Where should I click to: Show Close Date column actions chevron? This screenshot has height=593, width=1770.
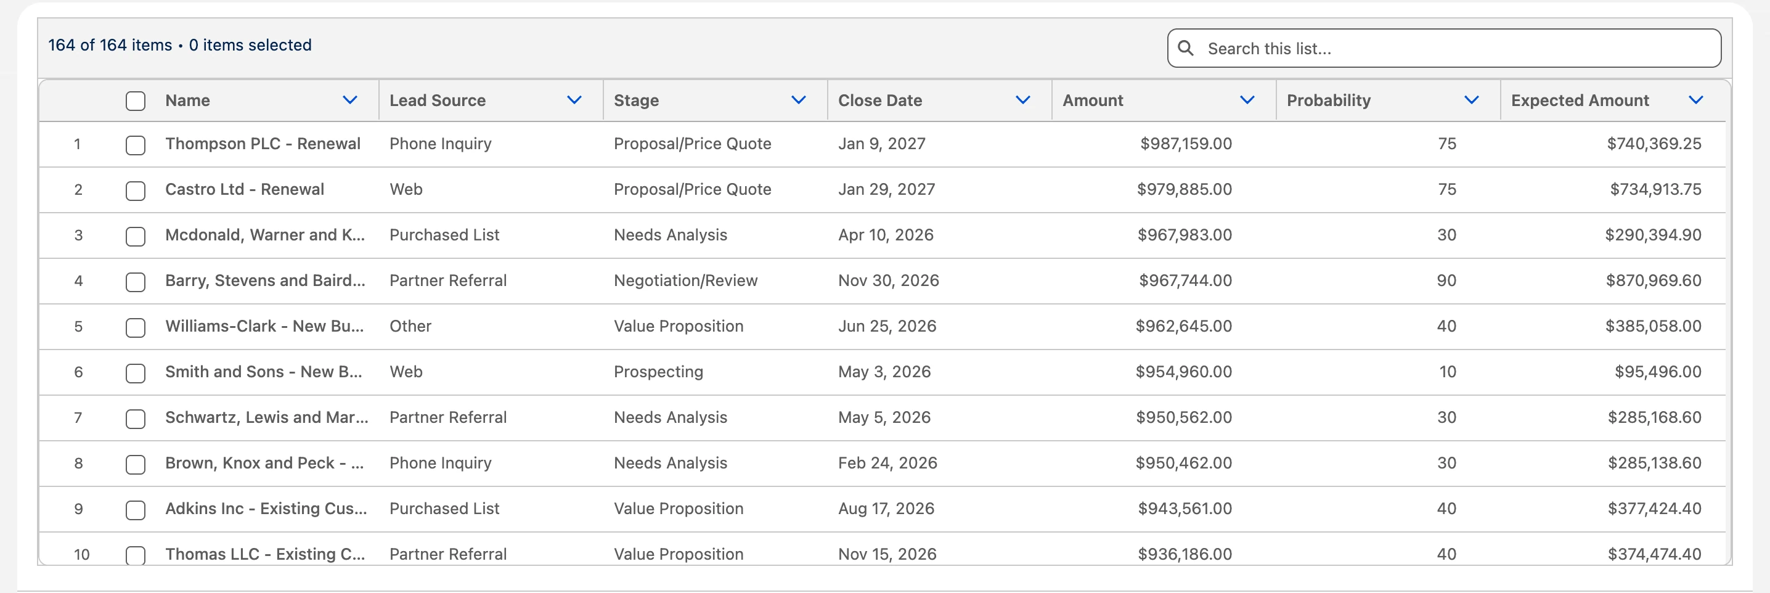1023,100
